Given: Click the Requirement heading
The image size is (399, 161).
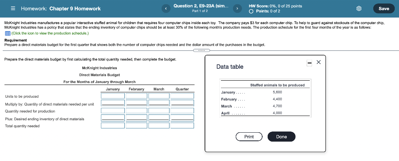Looking at the screenshot, I should (x=16, y=40).
